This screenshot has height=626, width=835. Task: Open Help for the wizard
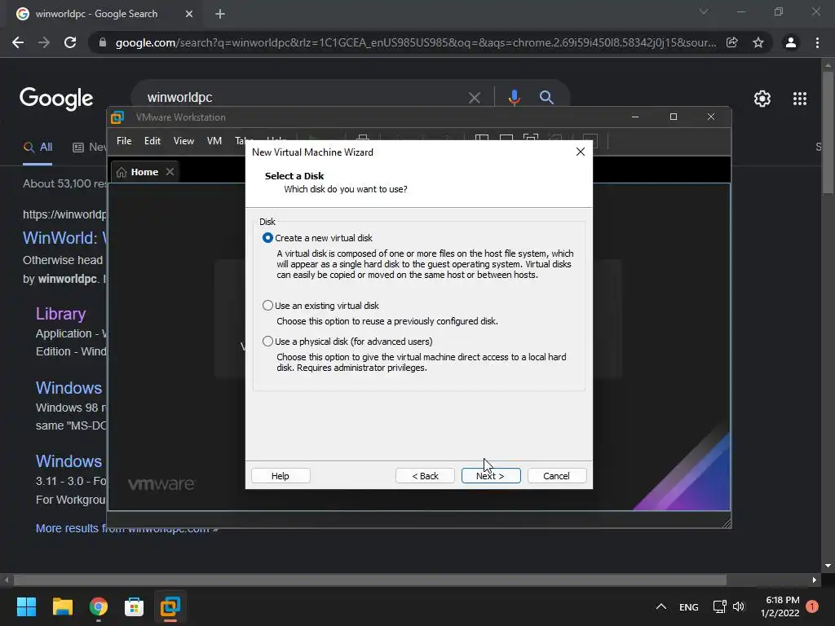281,476
